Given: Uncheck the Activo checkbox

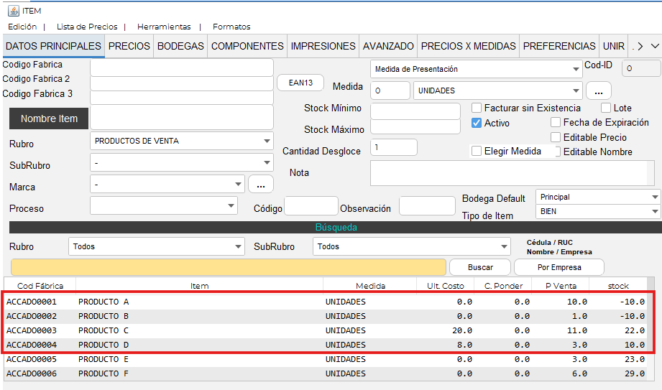Looking at the screenshot, I should point(477,123).
